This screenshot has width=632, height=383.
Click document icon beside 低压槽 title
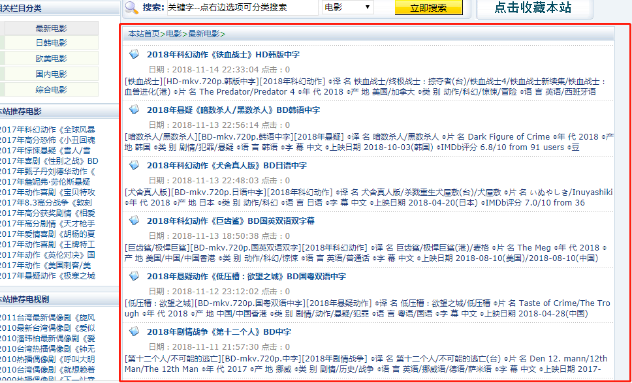134,276
